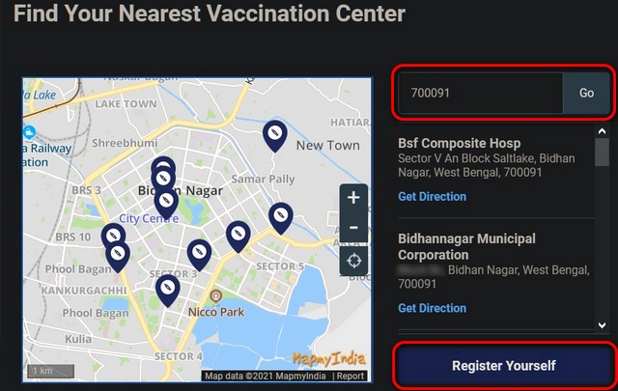Click the Register Yourself button
The height and width of the screenshot is (391, 618).
pyautogui.click(x=504, y=365)
